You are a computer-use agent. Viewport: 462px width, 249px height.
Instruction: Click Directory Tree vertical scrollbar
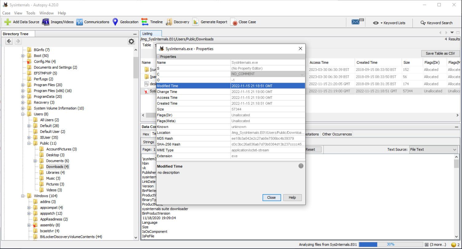pyautogui.click(x=136, y=68)
